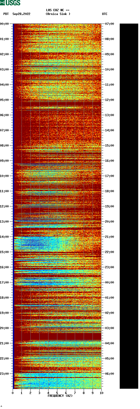Click the 11:00 UTC time label

(x=110, y=85)
